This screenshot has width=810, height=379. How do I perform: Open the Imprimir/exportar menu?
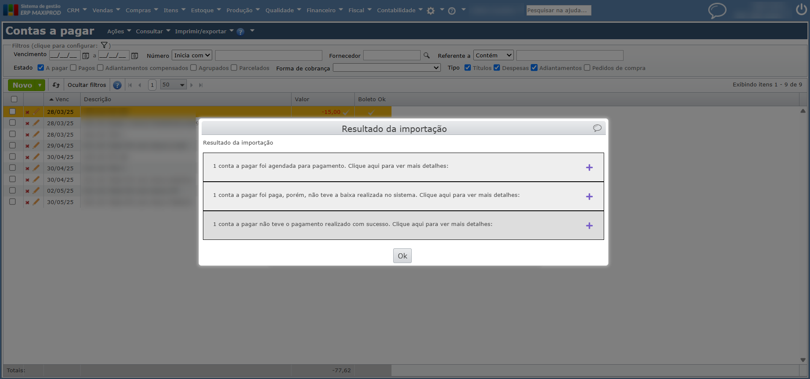[204, 31]
